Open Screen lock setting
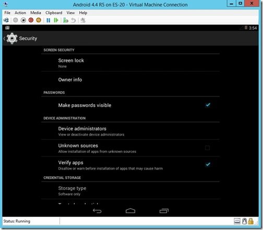Viewport: 263px width, 230px height. click(x=130, y=63)
